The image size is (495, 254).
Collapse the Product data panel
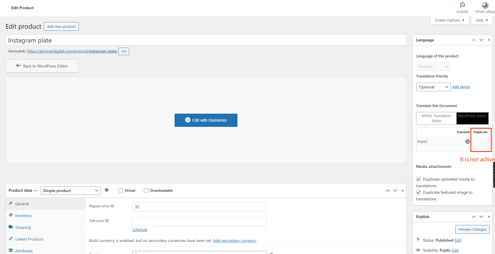coord(403,191)
